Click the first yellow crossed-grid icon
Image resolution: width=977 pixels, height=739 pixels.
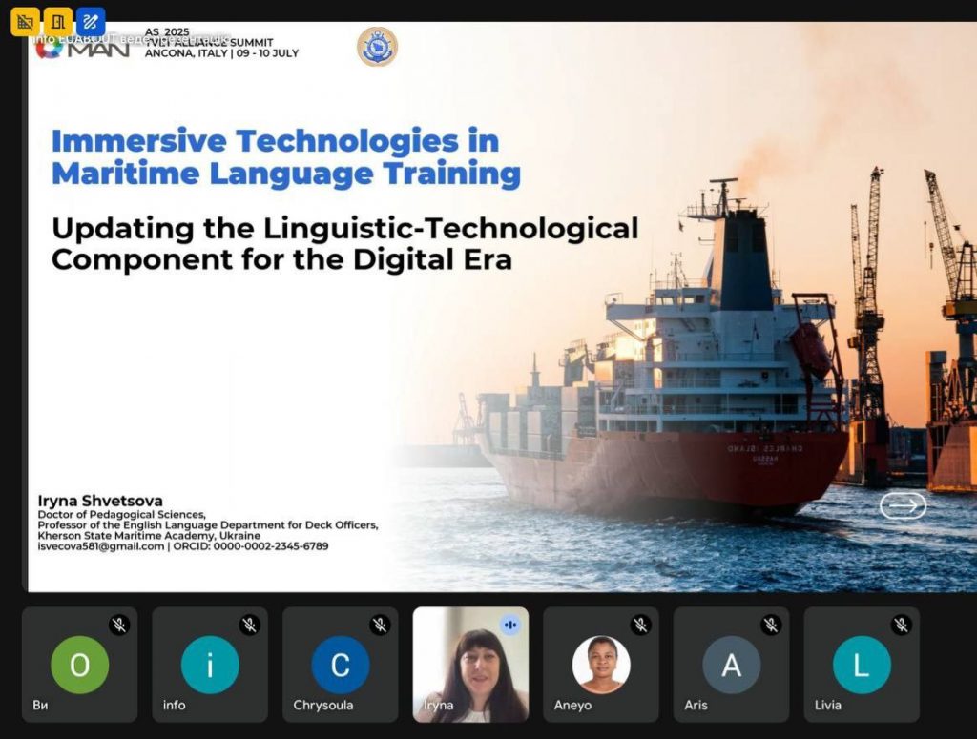point(26,21)
